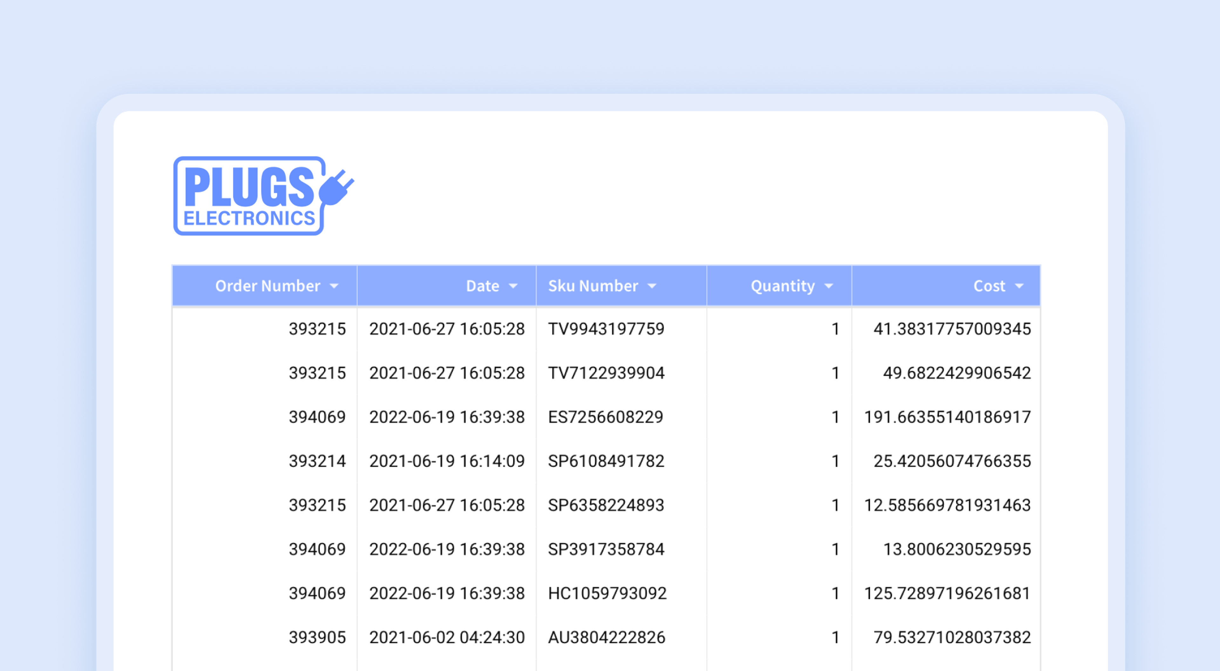Image resolution: width=1220 pixels, height=671 pixels.
Task: Click SKU cell SP3917358784
Action: tap(606, 549)
